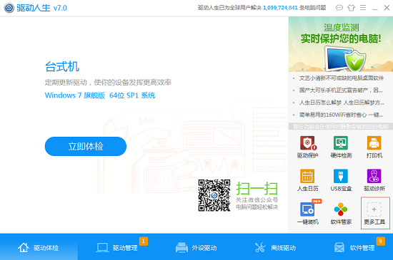Open the main menu hamburger icon
Screen dimensions: 393x260
coord(363,8)
